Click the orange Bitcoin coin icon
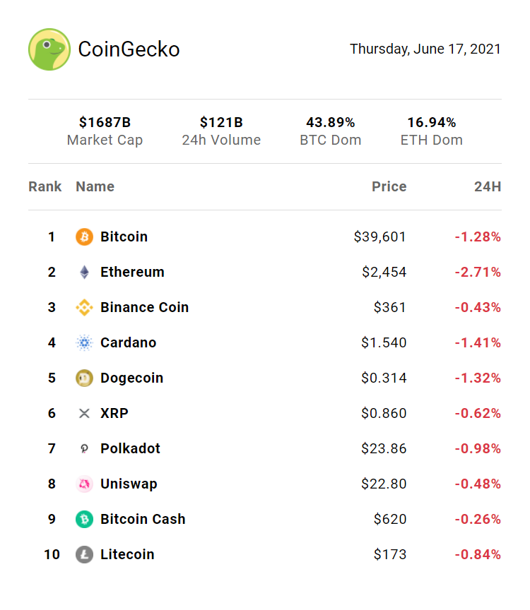Screen dimensions: 530x610 coord(84,237)
